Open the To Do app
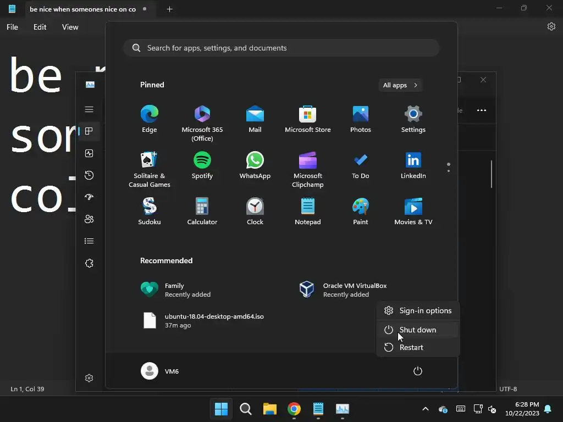The height and width of the screenshot is (422, 563). [x=361, y=165]
